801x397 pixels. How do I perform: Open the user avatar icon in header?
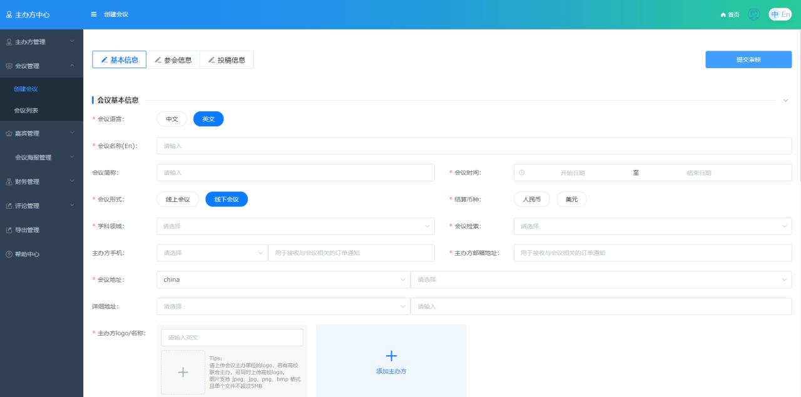754,14
